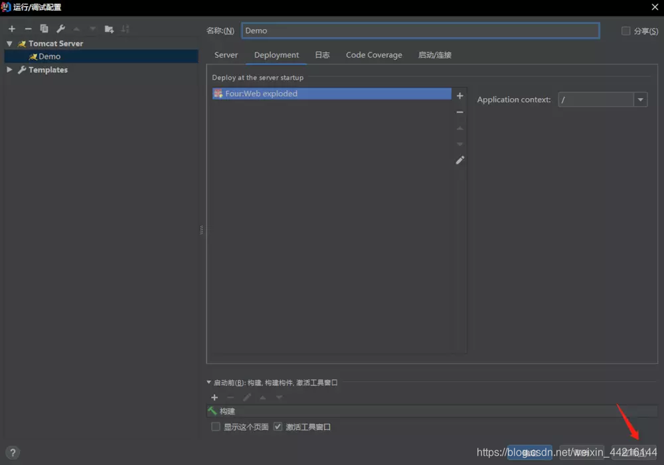Screen dimensions: 664x465
Task: Uncheck 激活工具窗口 checkbox
Action: (x=278, y=427)
